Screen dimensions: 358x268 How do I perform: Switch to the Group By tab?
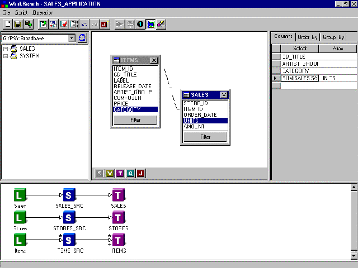[333, 37]
